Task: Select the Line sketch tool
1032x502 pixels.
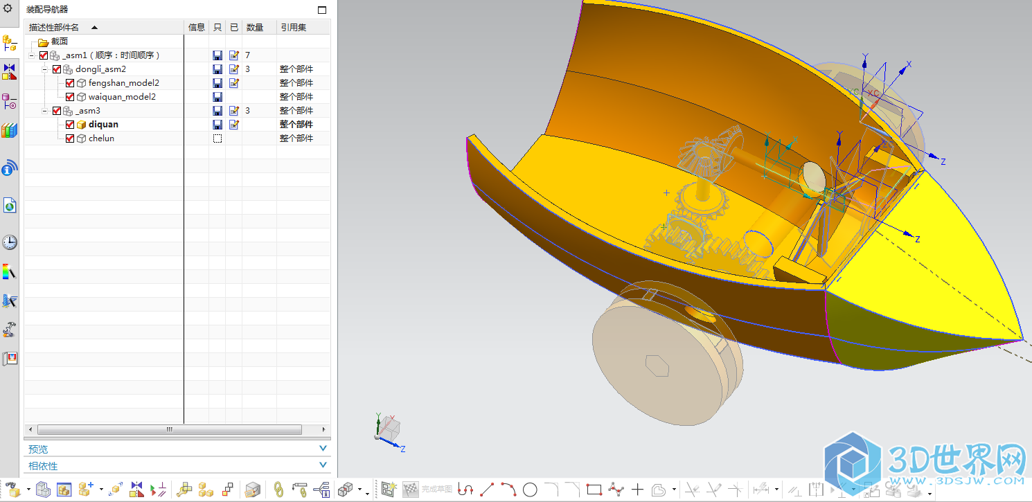Action: click(x=487, y=490)
